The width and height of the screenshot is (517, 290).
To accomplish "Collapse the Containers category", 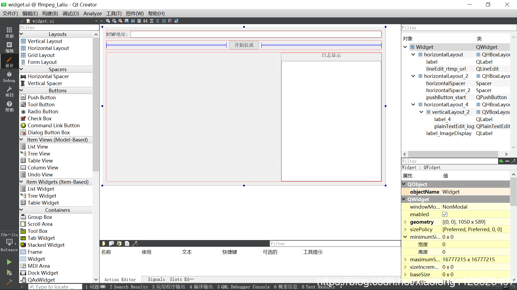I will click(x=22, y=210).
